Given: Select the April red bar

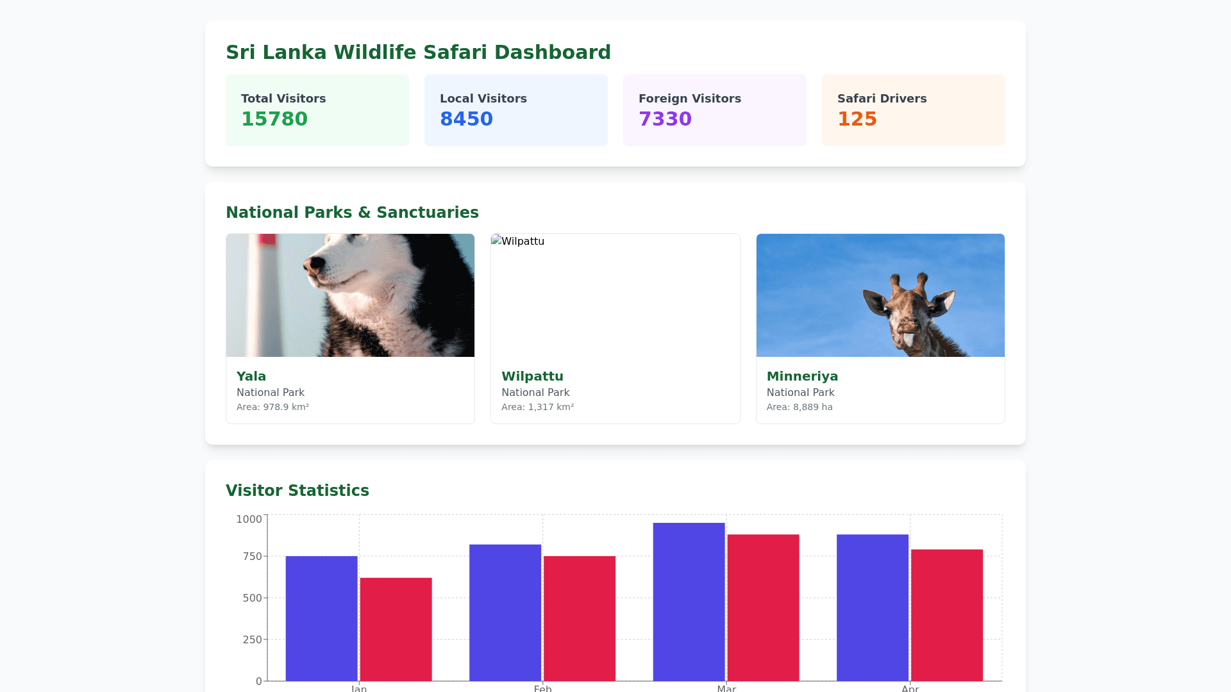Looking at the screenshot, I should click(947, 615).
